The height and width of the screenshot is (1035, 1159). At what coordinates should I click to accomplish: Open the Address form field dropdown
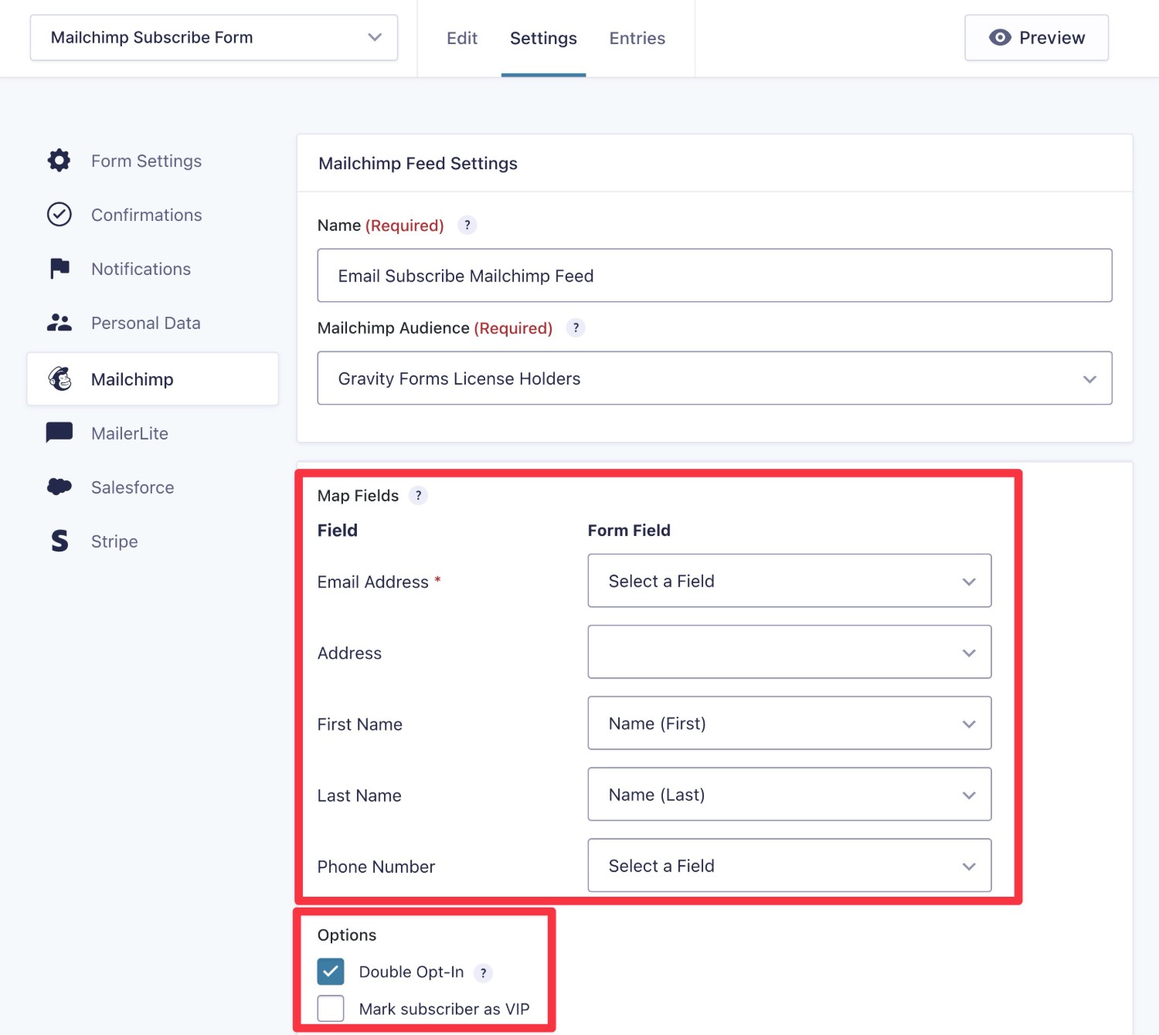tap(789, 652)
